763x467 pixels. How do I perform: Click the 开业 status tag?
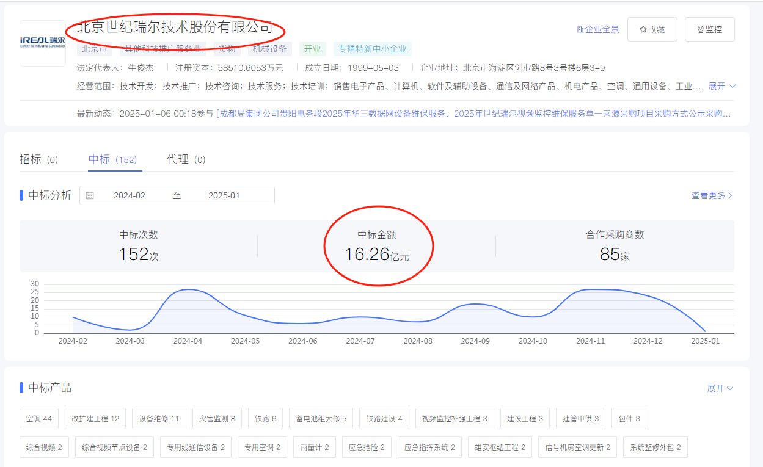[313, 49]
